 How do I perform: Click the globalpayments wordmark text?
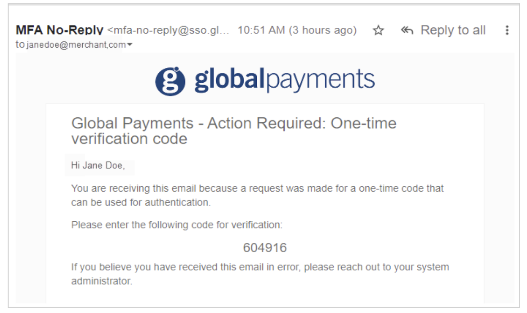(x=284, y=80)
